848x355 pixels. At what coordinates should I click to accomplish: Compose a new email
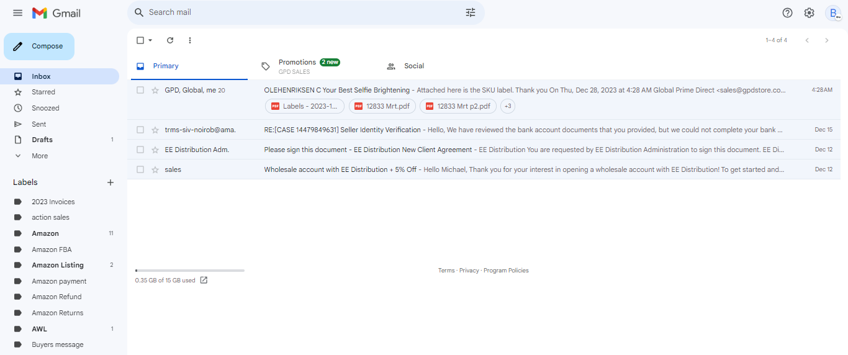pyautogui.click(x=39, y=47)
